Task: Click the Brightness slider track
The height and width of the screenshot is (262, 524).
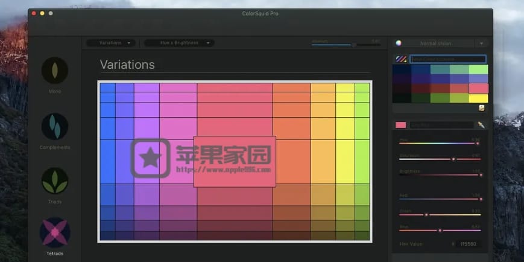Action: pos(440,174)
